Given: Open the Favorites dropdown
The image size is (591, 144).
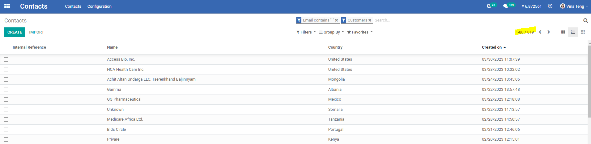Looking at the screenshot, I should coord(360,32).
